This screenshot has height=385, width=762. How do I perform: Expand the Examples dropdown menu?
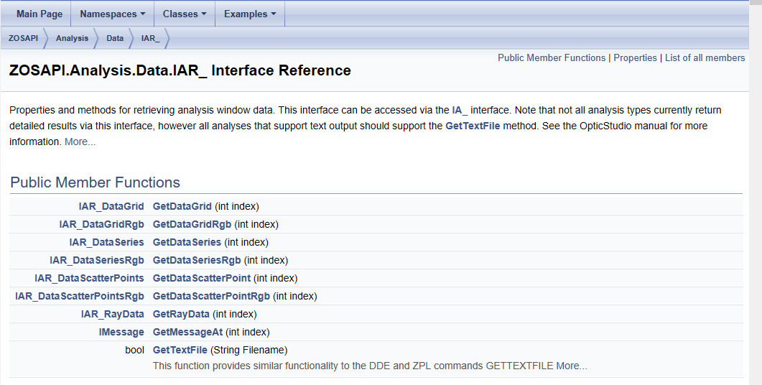click(x=250, y=14)
